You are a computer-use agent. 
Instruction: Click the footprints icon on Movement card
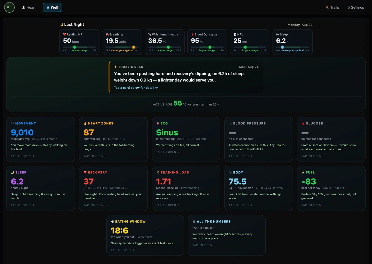12,123
